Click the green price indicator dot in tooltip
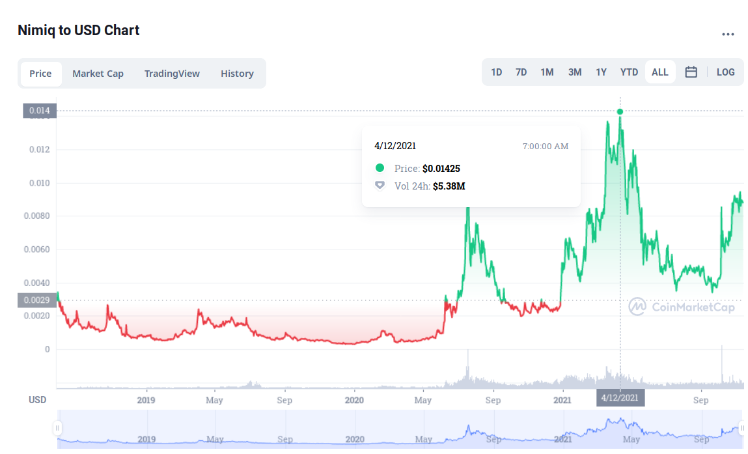 [x=380, y=167]
